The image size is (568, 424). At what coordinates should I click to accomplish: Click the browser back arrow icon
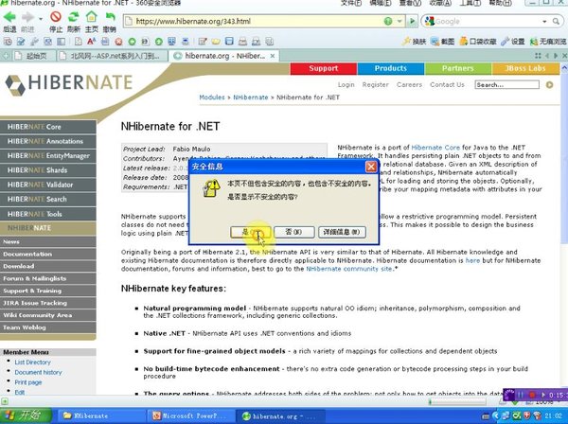pos(9,18)
